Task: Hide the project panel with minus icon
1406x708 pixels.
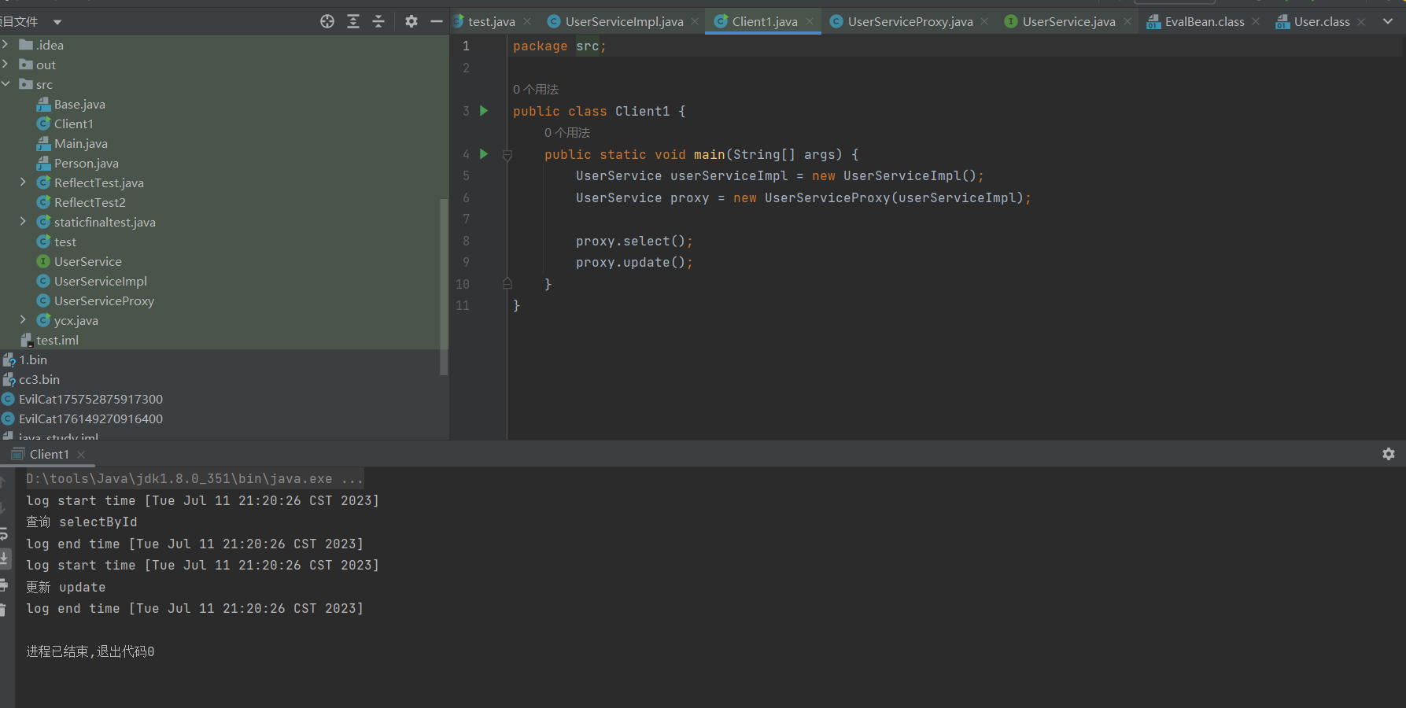Action: [x=437, y=21]
